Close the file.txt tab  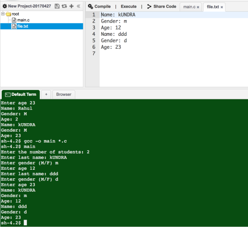222,7
